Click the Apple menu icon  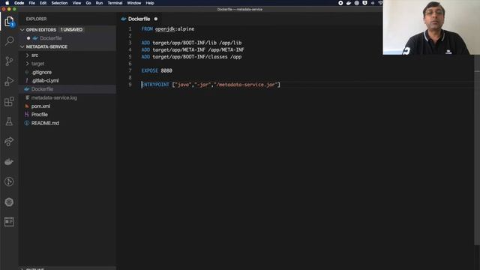(x=7, y=3)
